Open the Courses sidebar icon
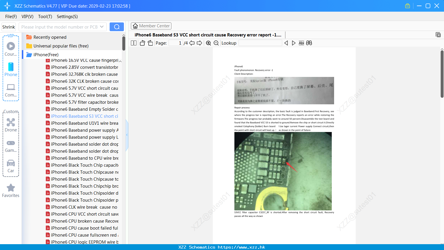 click(11, 49)
